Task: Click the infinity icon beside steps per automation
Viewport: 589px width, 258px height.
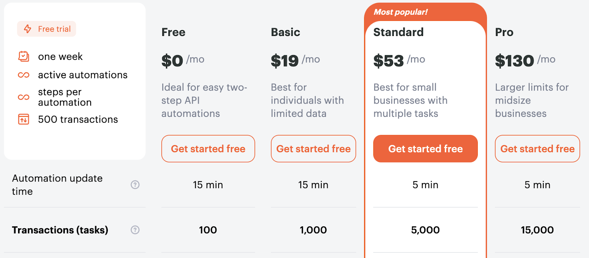Action: [23, 97]
